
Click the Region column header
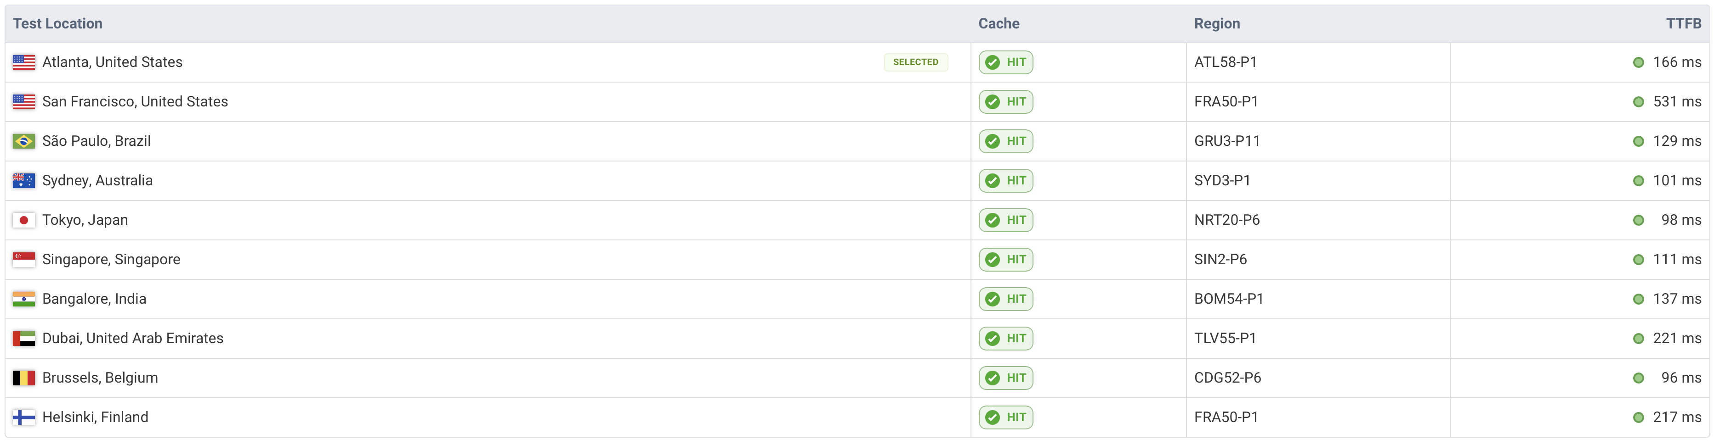tap(1216, 24)
